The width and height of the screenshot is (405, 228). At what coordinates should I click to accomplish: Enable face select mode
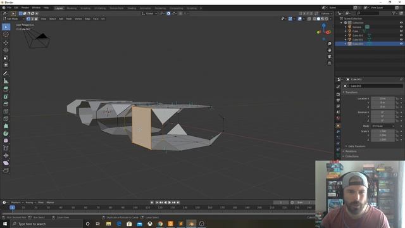[x=36, y=19]
